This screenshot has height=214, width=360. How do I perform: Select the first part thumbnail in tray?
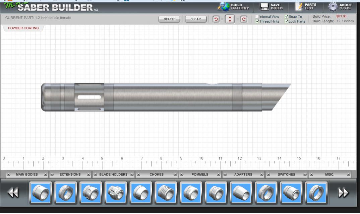41,193
